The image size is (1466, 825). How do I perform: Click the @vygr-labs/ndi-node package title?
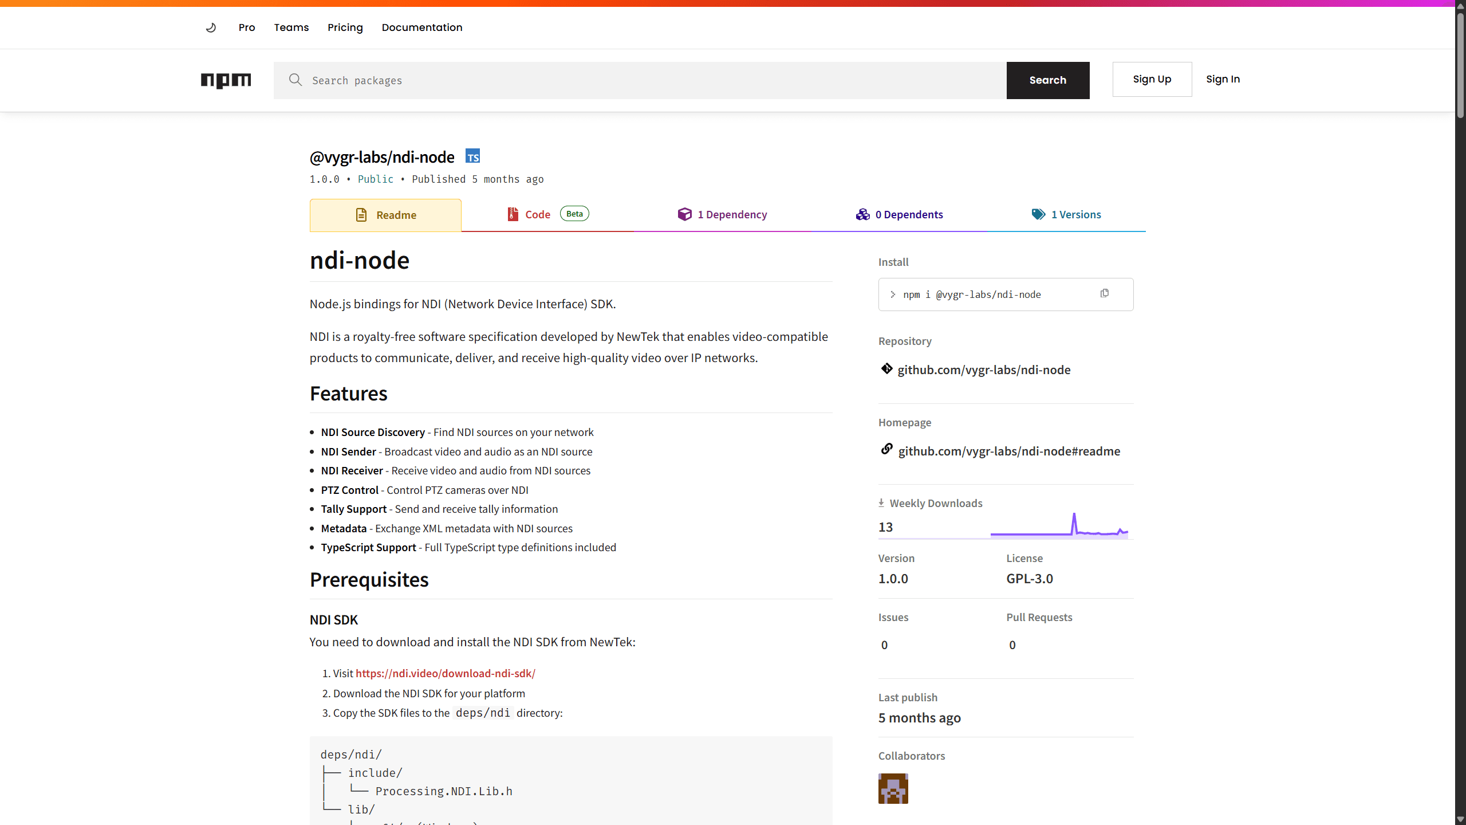pyautogui.click(x=382, y=157)
